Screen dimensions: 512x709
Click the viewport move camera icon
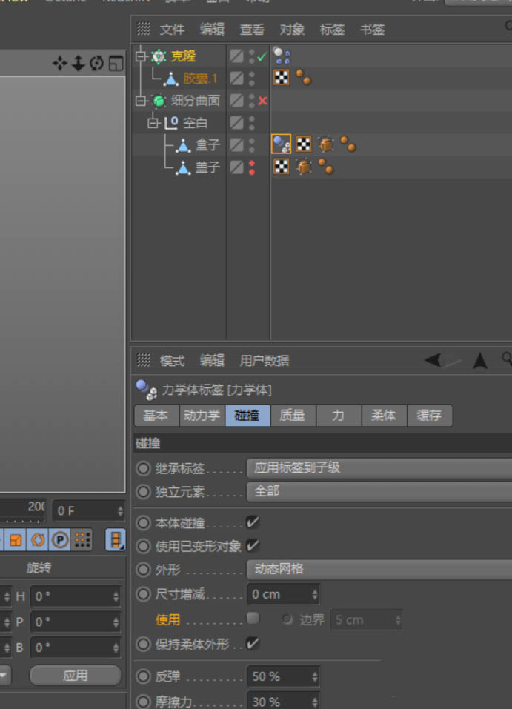tap(60, 63)
